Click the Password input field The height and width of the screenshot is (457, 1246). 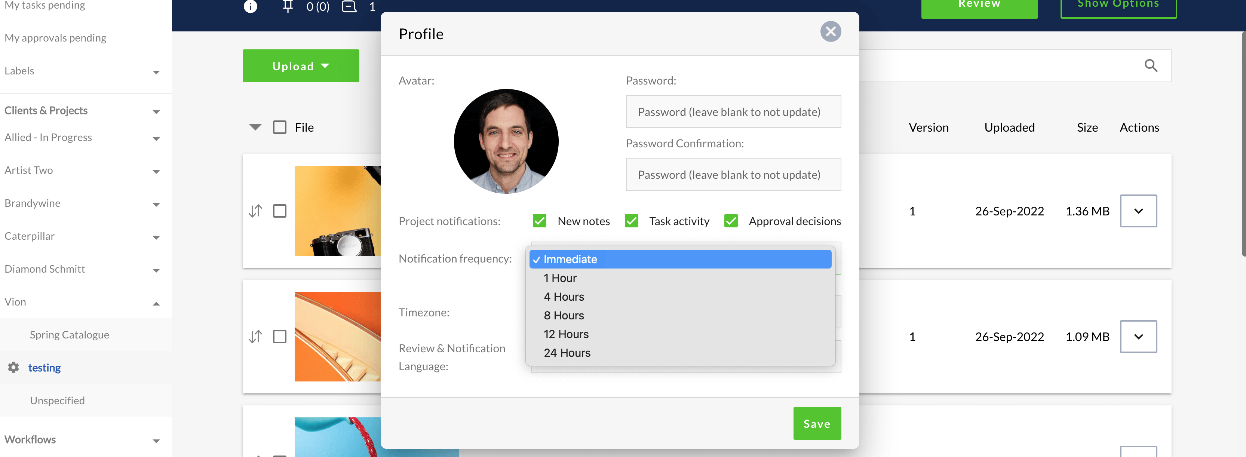(733, 112)
